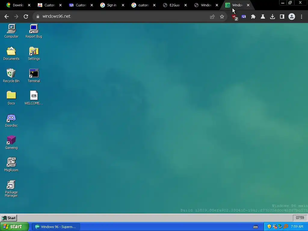Click the browser forward arrow
The image size is (308, 231).
coord(16,17)
